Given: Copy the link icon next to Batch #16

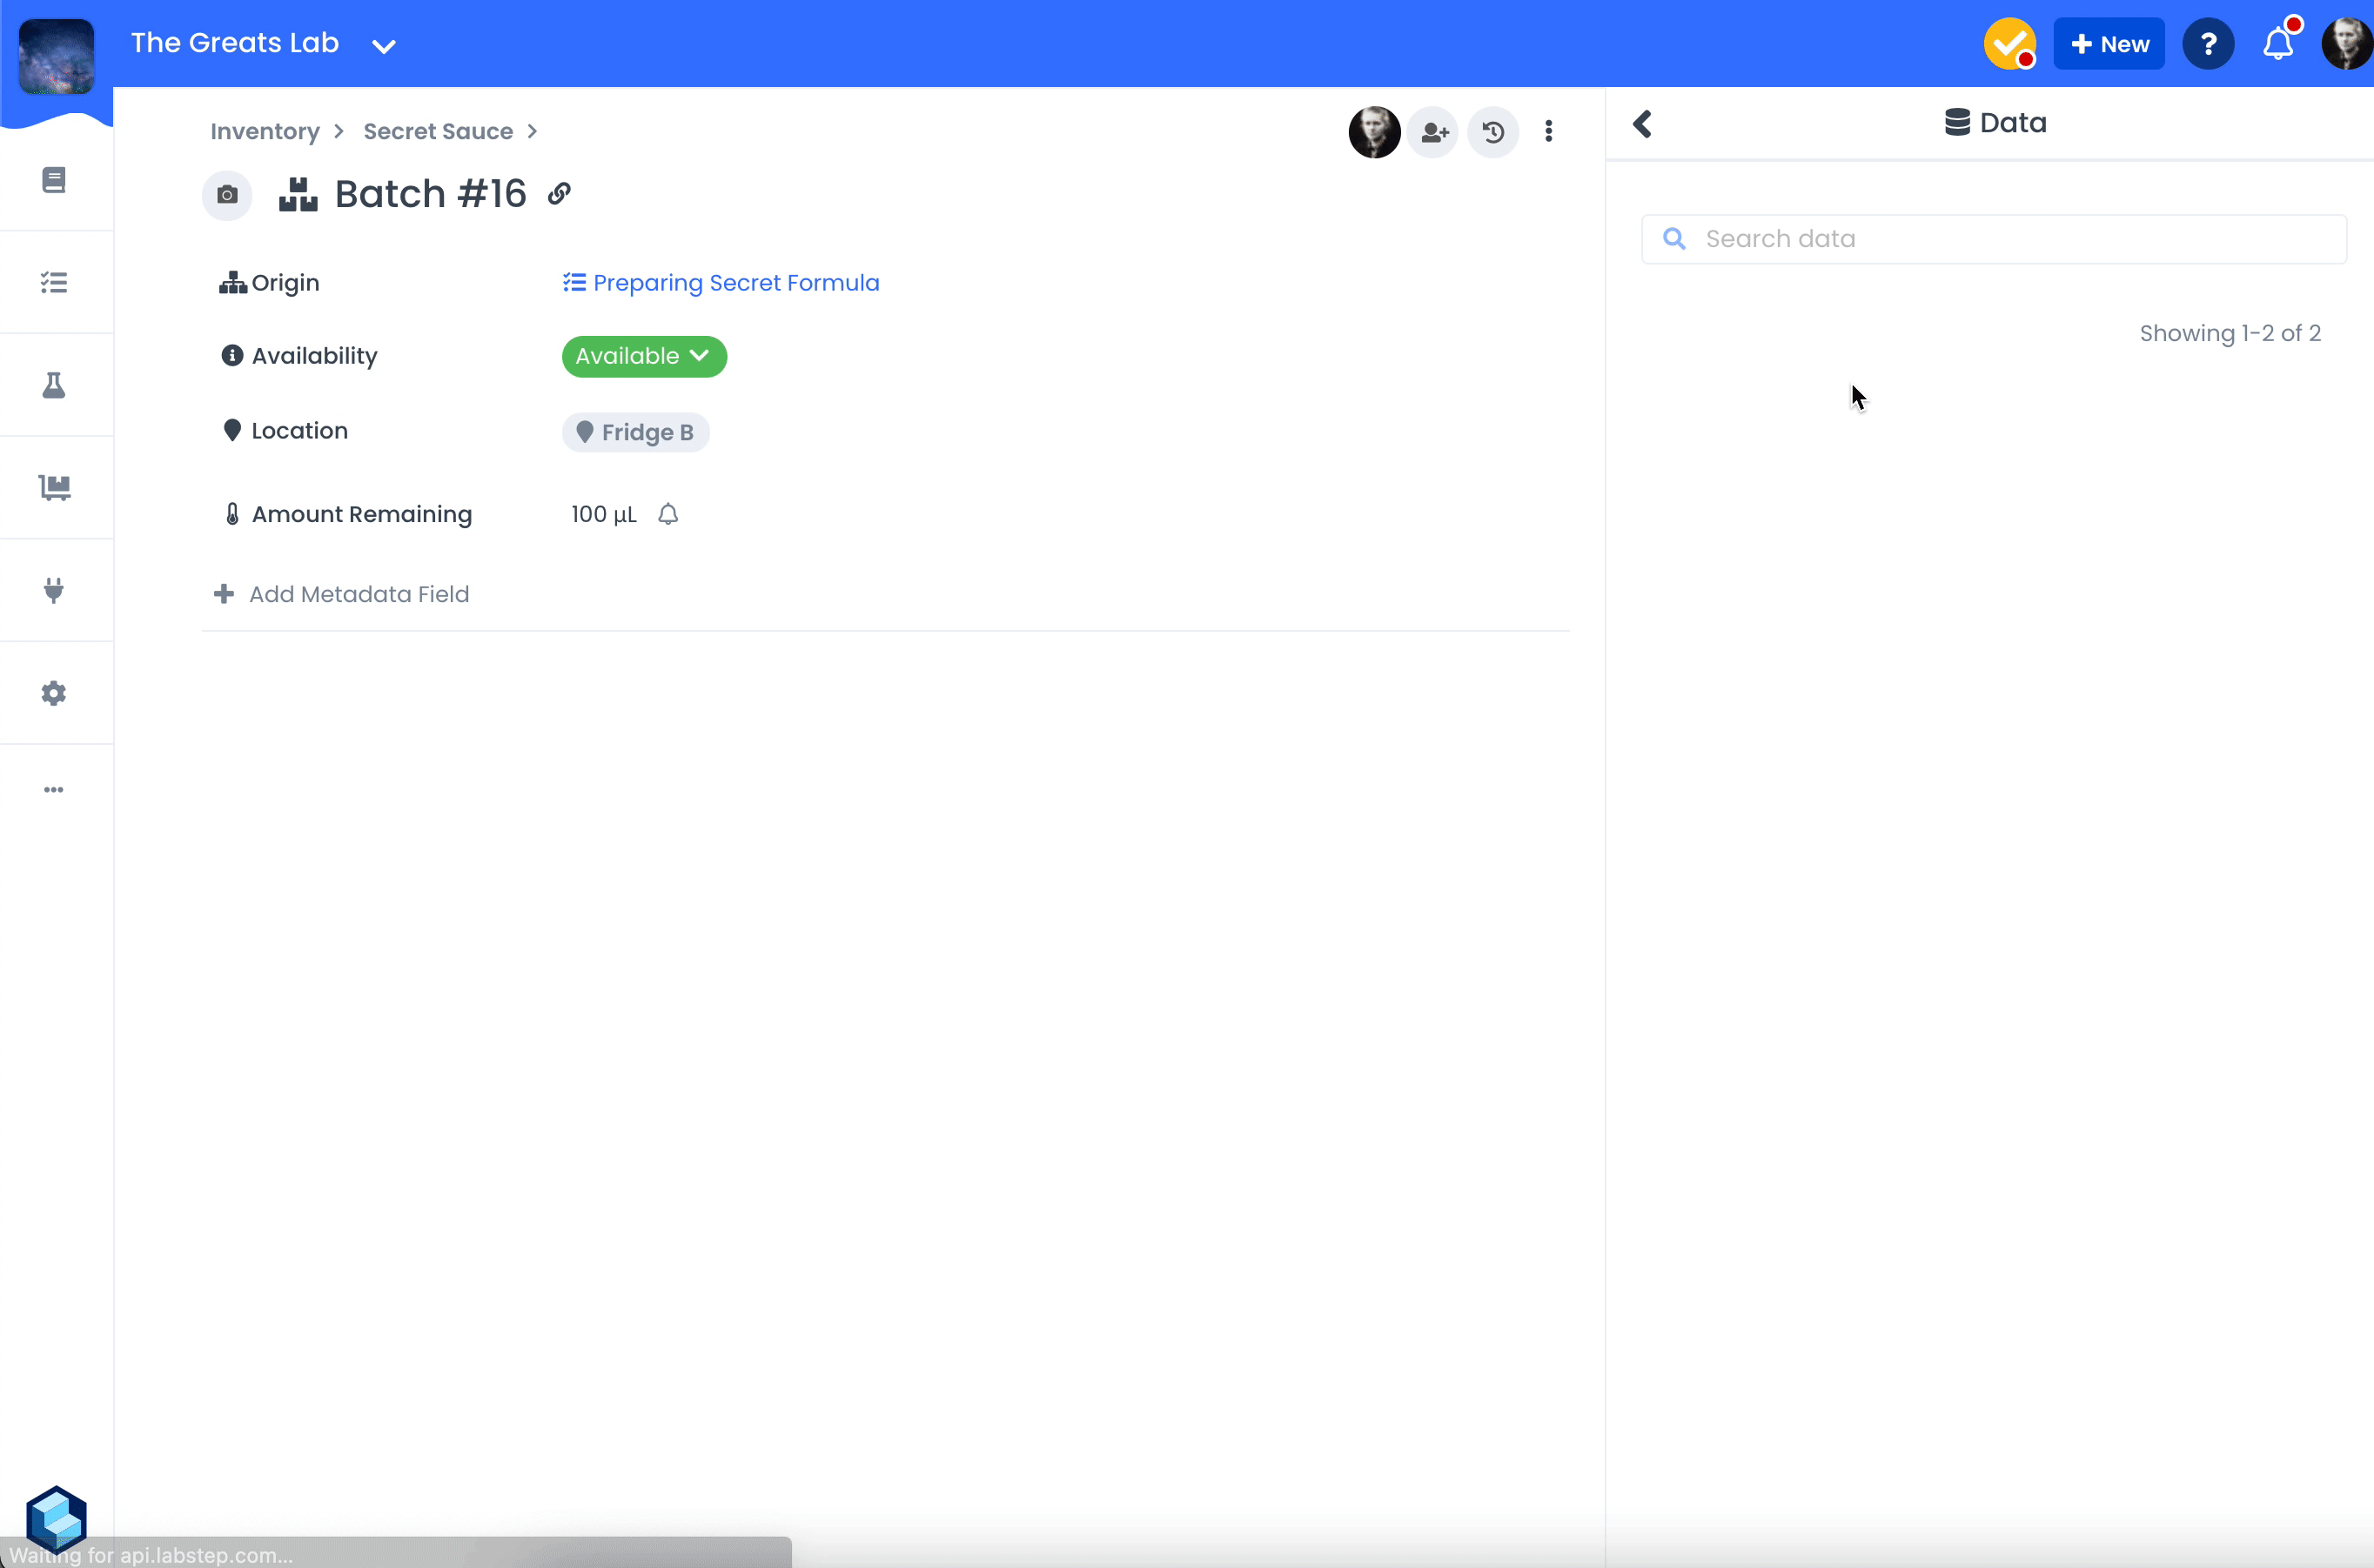Looking at the screenshot, I should point(559,194).
